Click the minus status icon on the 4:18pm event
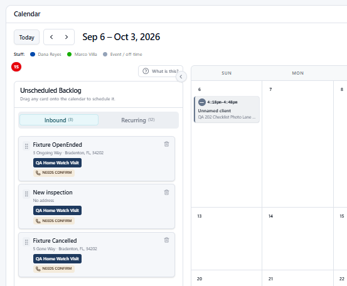The height and width of the screenshot is (286, 347). coord(202,102)
